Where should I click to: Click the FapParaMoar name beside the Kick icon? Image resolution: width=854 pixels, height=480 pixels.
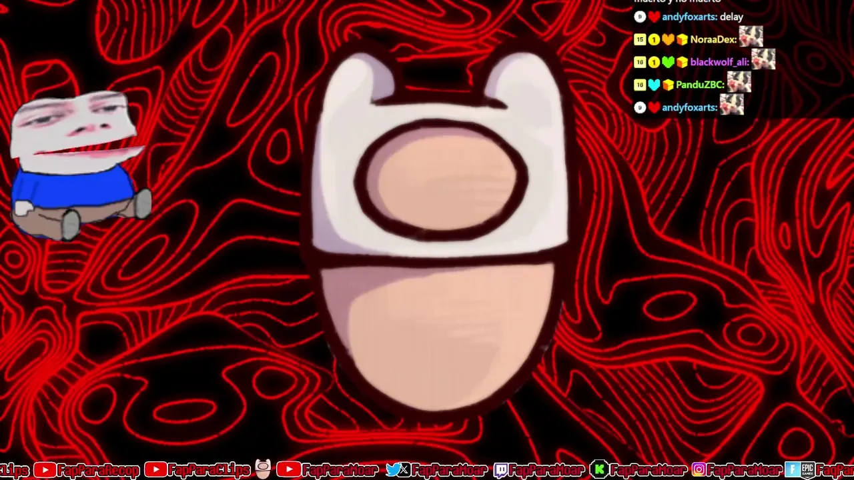click(648, 470)
